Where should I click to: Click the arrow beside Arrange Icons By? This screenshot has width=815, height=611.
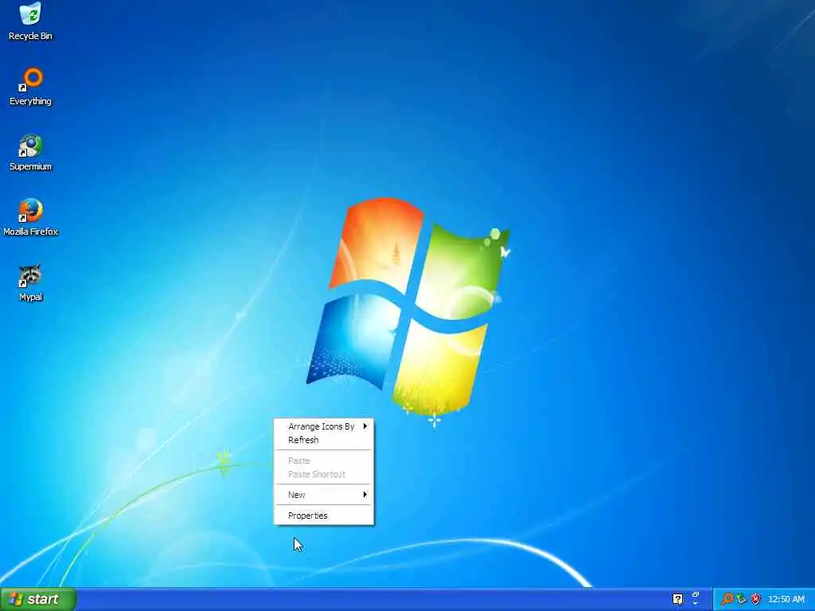click(365, 426)
